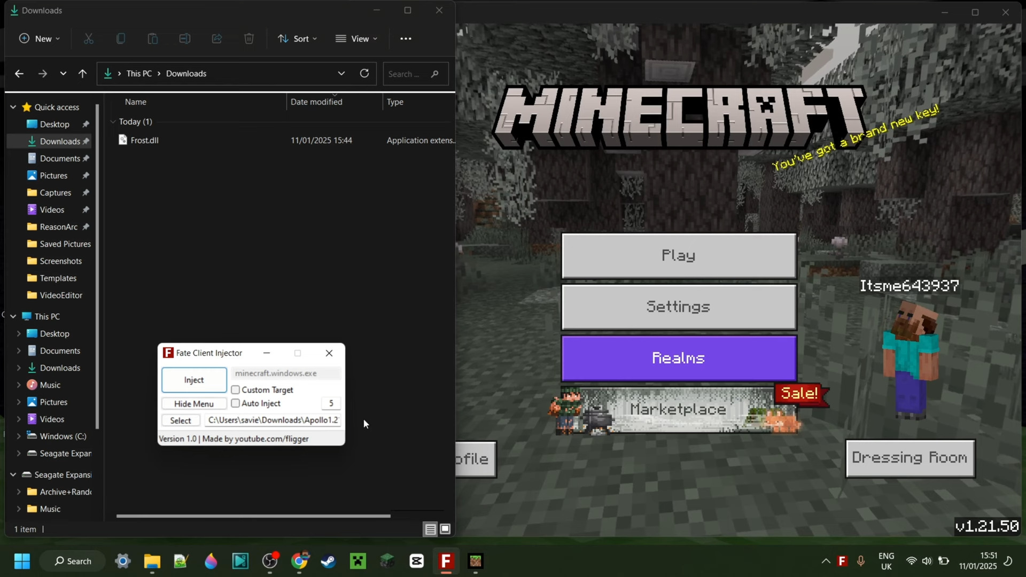Click the Delete trash icon in Explorer
Viewport: 1026px width, 577px height.
pyautogui.click(x=249, y=38)
